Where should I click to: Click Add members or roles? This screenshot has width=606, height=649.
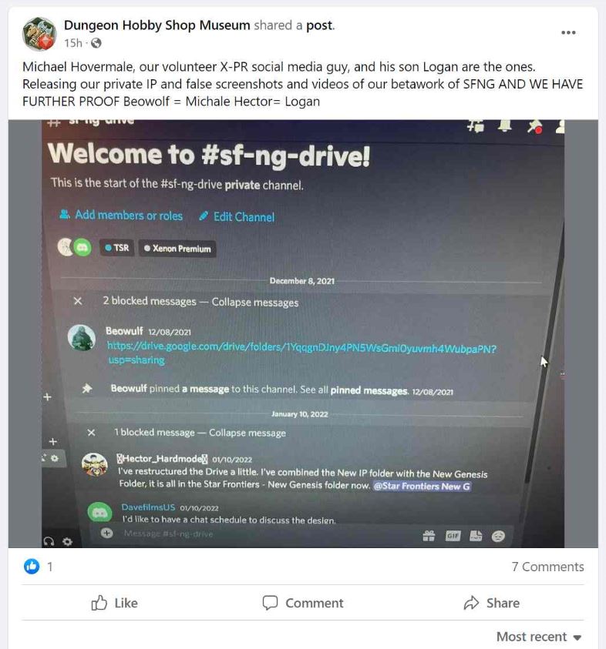point(121,215)
